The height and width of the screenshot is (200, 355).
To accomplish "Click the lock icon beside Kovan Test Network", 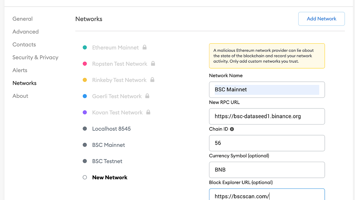I will [x=148, y=112].
